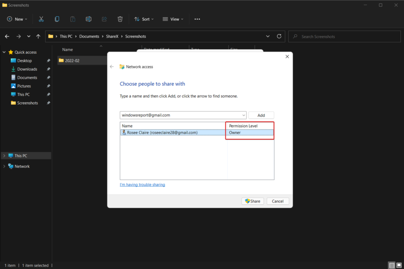This screenshot has height=269, width=404.
Task: Open the Sort options dropdown
Action: pyautogui.click(x=144, y=19)
